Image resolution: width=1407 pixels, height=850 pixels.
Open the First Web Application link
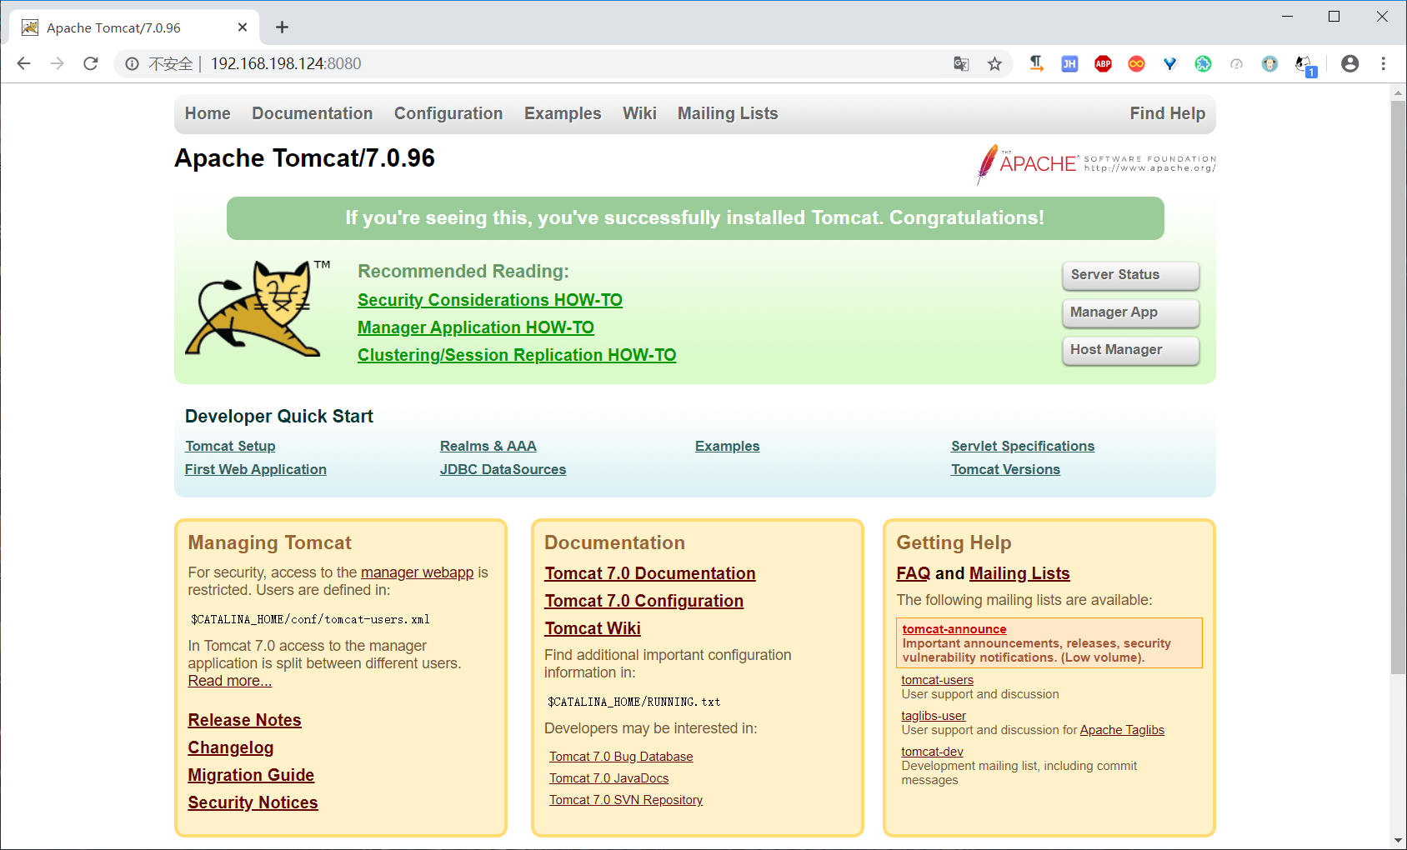click(x=256, y=469)
